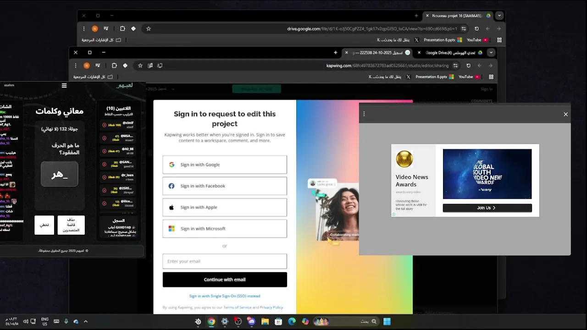Viewport: 587px width, 330px height.
Task: Open profile avatar N in Kapwing window
Action: click(x=87, y=66)
